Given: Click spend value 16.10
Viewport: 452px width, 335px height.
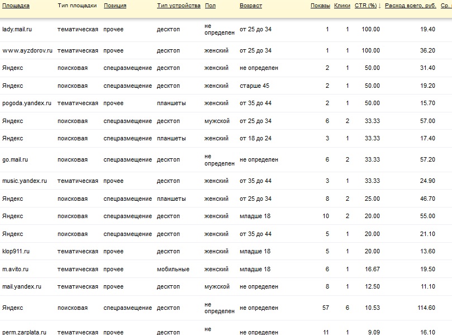Looking at the screenshot, I should pyautogui.click(x=427, y=332).
